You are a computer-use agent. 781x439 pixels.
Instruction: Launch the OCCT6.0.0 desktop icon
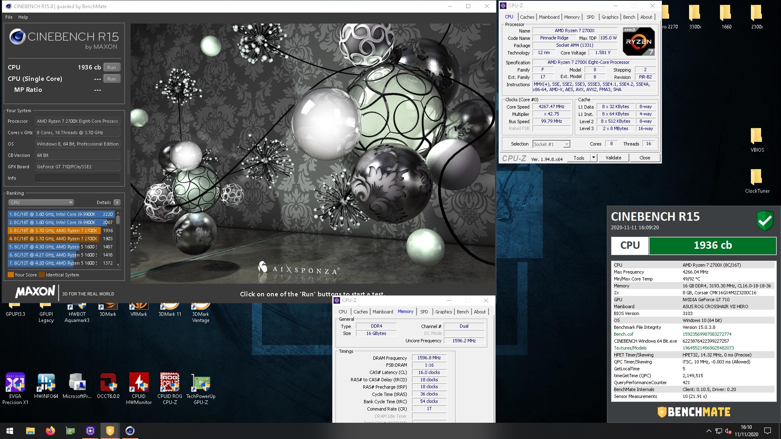pos(108,386)
